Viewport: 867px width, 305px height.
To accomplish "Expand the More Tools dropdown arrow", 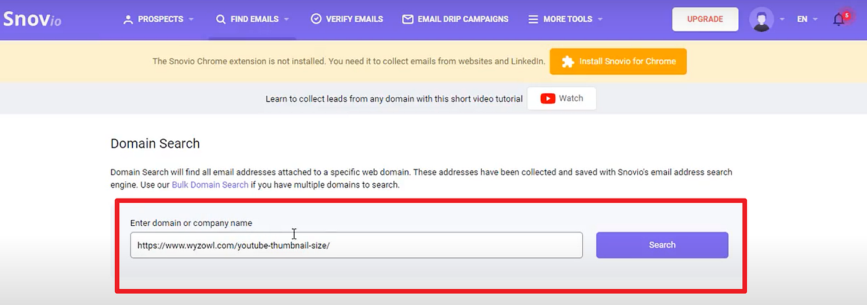I will 600,19.
